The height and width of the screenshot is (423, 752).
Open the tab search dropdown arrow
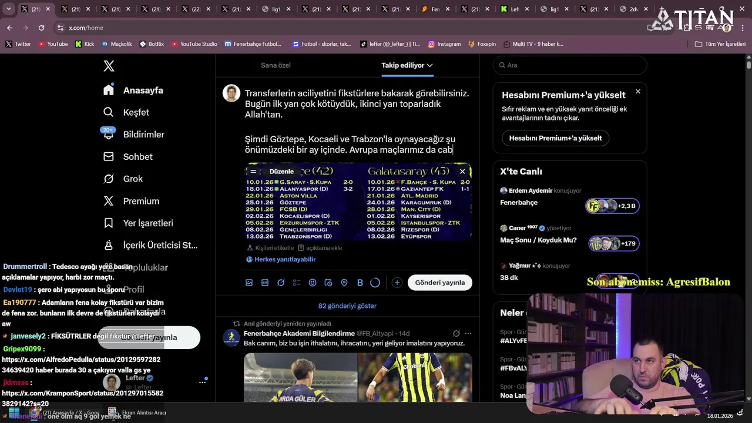coord(8,9)
